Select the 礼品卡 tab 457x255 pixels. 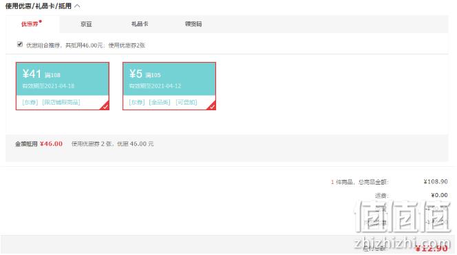click(x=140, y=24)
